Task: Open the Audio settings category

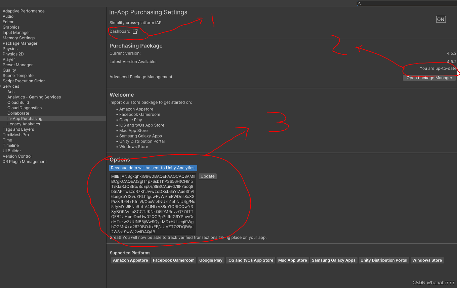Action: (8, 16)
